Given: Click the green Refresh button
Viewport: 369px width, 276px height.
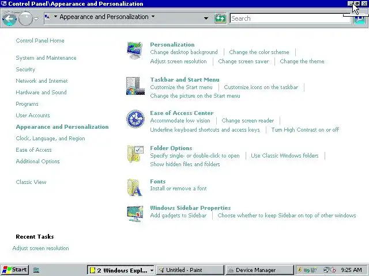Looking at the screenshot, I should 220,18.
